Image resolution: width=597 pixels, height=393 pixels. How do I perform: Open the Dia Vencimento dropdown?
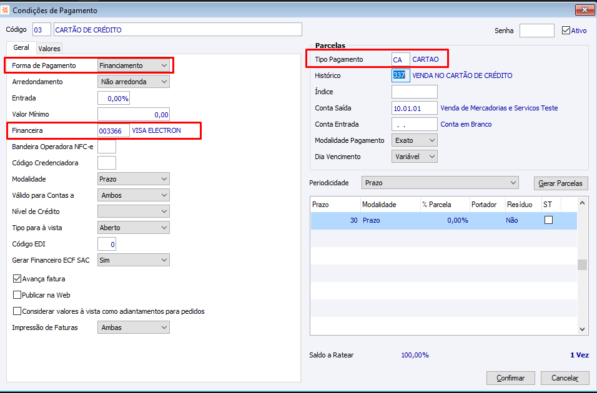pyautogui.click(x=414, y=157)
